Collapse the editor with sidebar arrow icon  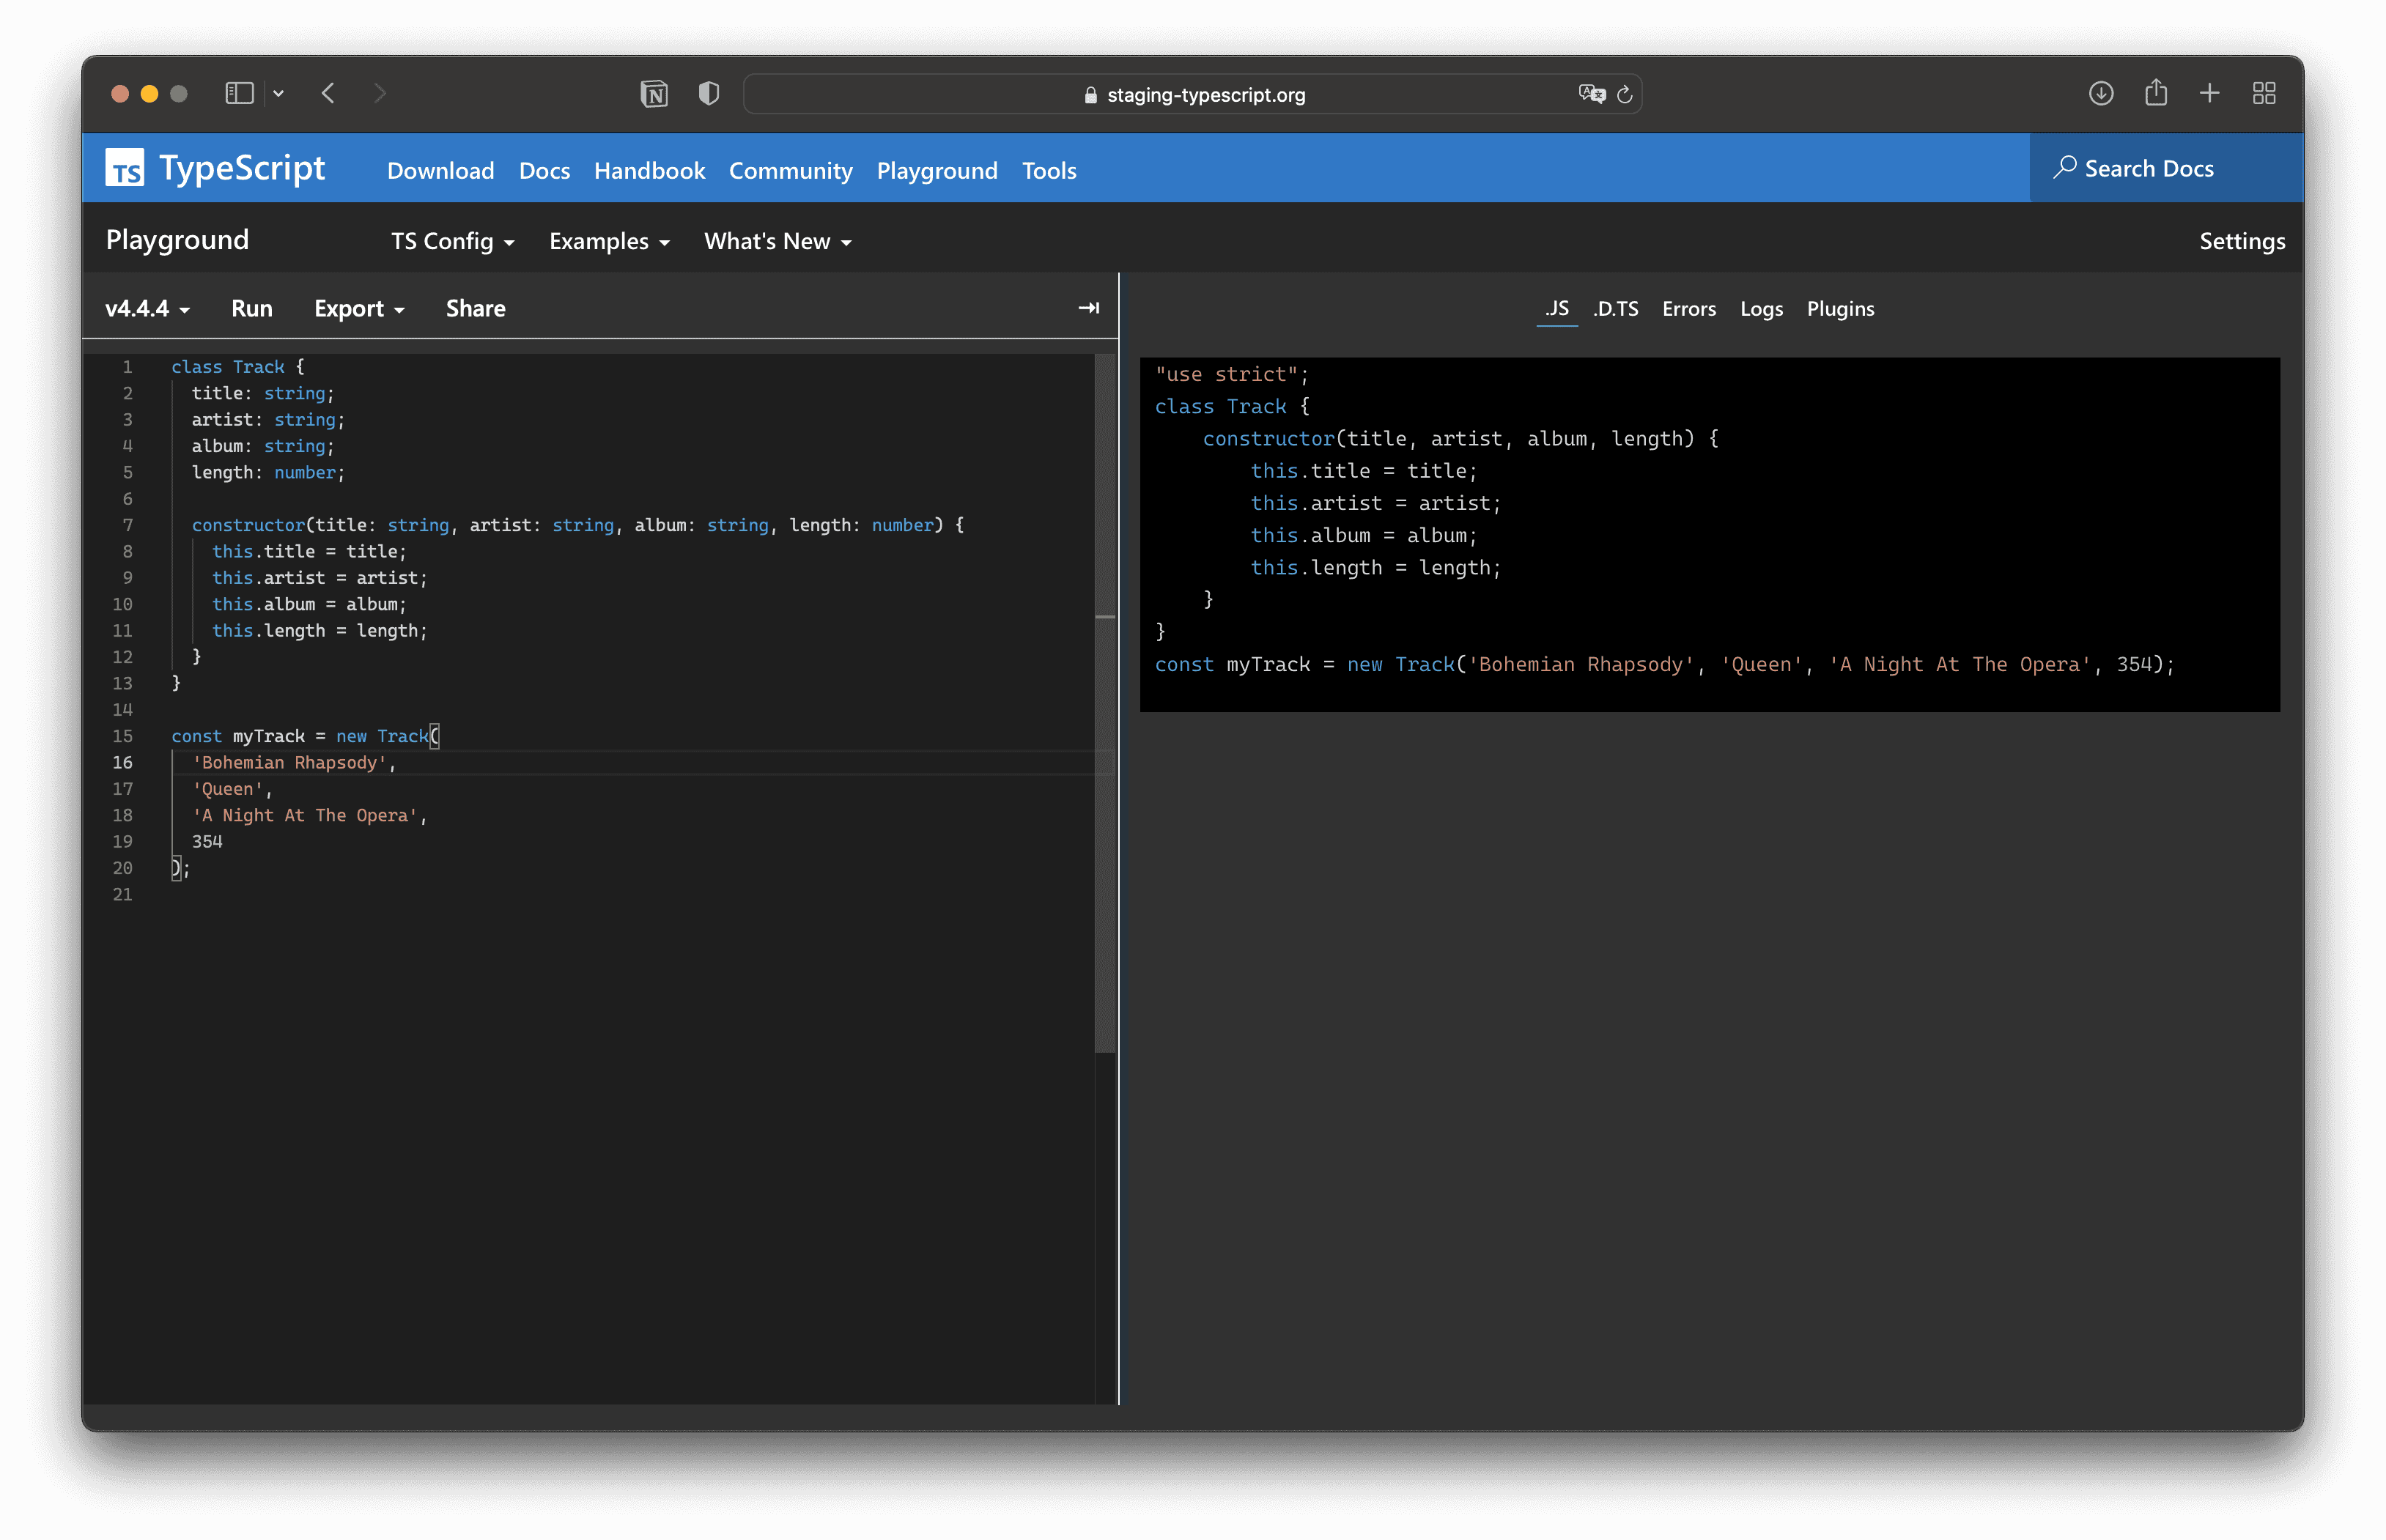click(x=1088, y=308)
